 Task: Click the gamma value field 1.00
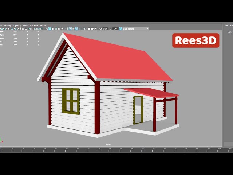click(115, 28)
